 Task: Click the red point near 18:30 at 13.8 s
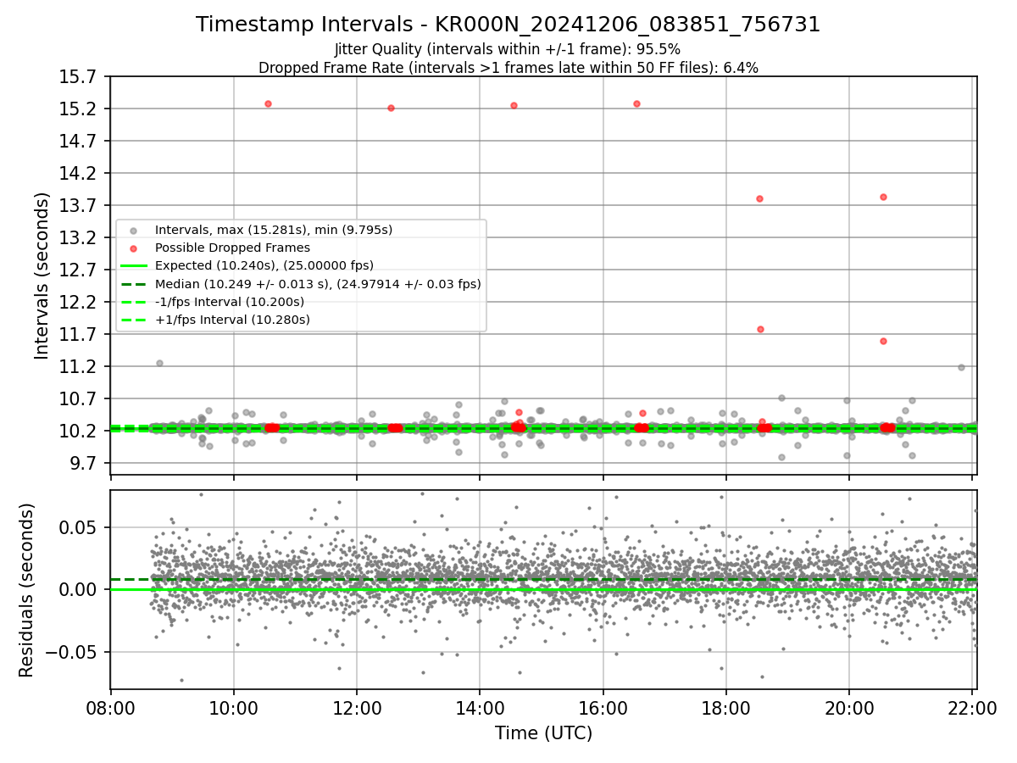tap(760, 198)
